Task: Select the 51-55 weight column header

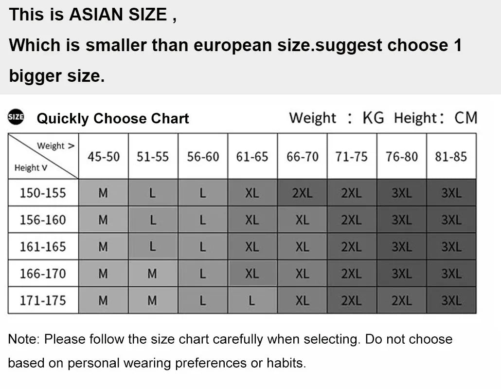Action: 153,157
